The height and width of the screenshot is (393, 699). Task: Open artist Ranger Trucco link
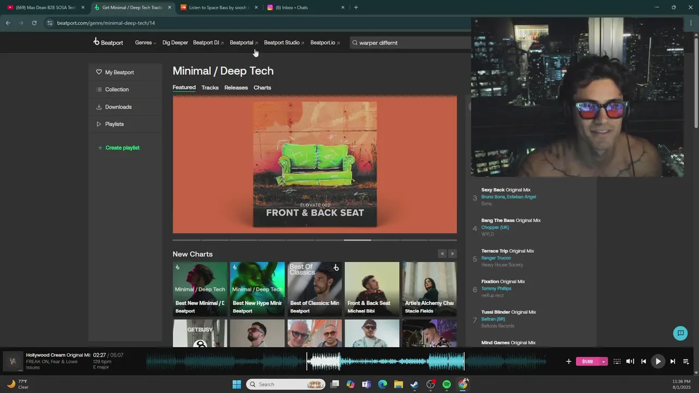tap(496, 258)
